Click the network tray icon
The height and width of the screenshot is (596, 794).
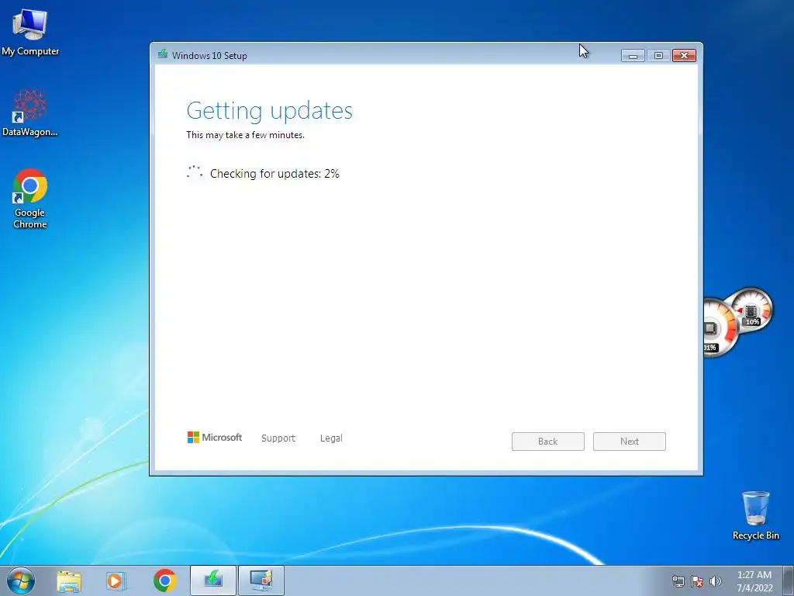[x=678, y=581]
